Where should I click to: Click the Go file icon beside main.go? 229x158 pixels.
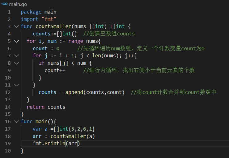point(4,4)
